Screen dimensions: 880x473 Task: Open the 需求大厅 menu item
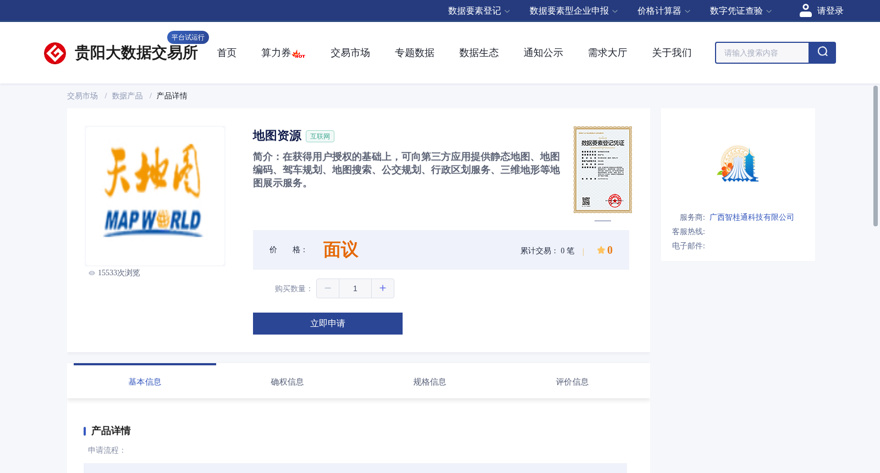pos(608,53)
